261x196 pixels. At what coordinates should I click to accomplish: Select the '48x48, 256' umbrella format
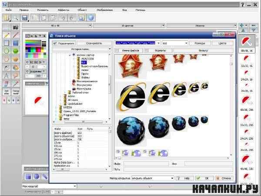coord(247,103)
